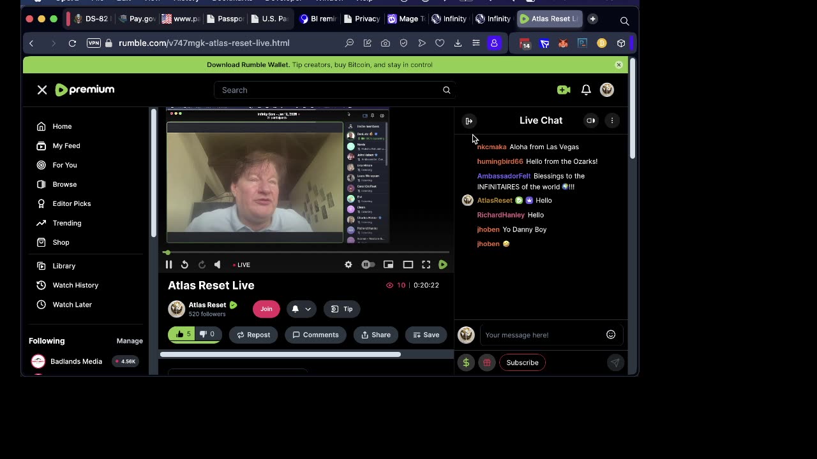
Task: Mute the video with speaker icon
Action: pyautogui.click(x=218, y=265)
